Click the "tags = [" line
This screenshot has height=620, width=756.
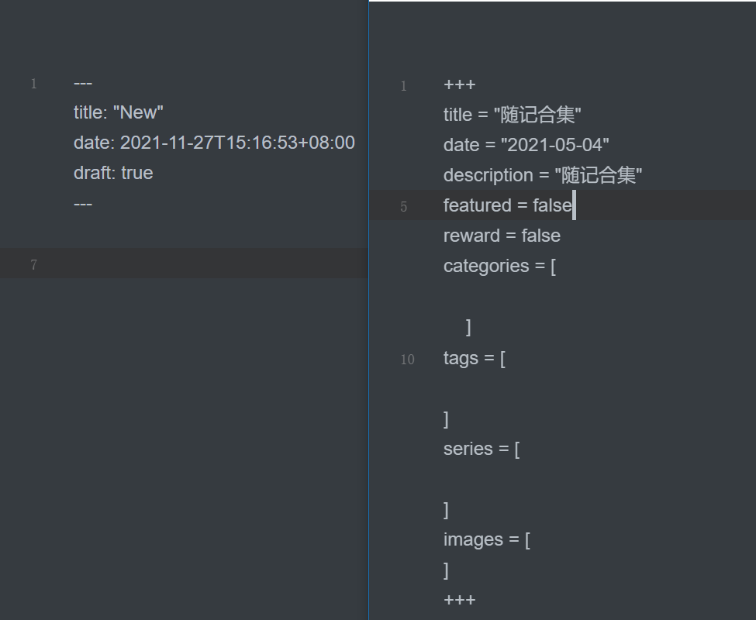[474, 358]
